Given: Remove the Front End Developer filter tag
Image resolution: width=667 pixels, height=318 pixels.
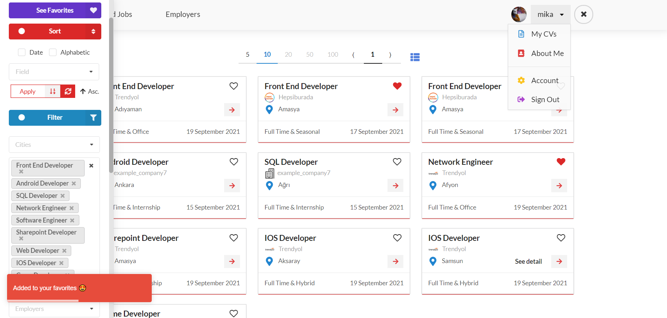Looking at the screenshot, I should pos(21,172).
